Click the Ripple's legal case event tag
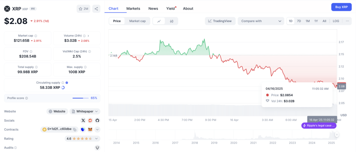The height and width of the screenshot is (152, 356). point(319,126)
